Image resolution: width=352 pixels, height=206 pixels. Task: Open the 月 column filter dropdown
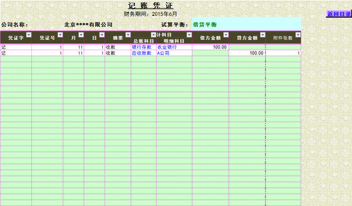tap(81, 35)
